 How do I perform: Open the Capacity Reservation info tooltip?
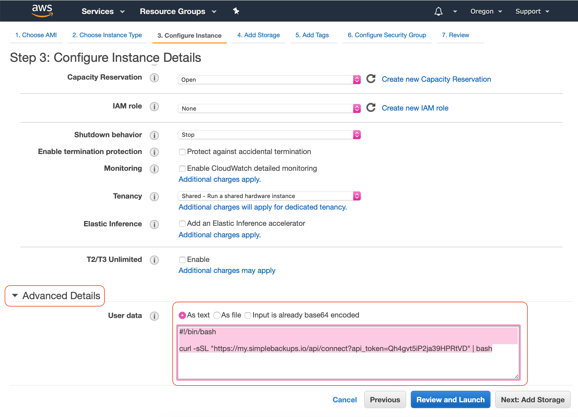pos(154,78)
